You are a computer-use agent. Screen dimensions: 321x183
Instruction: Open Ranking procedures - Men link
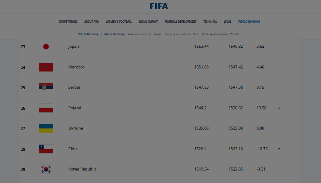tap(181, 34)
